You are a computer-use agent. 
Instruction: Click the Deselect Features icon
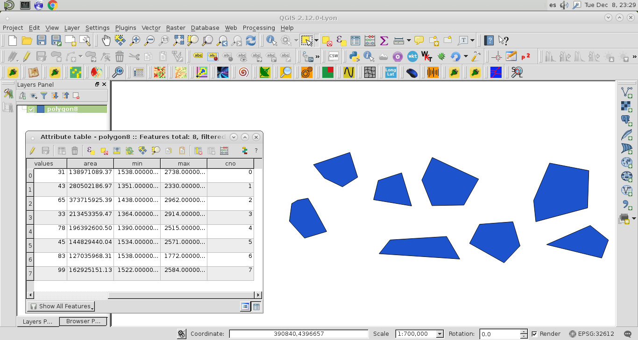coord(327,41)
